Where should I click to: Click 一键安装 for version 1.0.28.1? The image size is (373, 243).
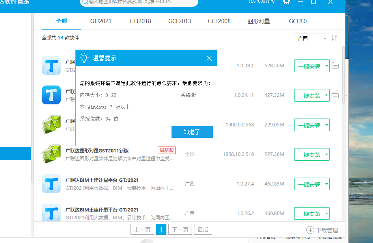(309, 66)
